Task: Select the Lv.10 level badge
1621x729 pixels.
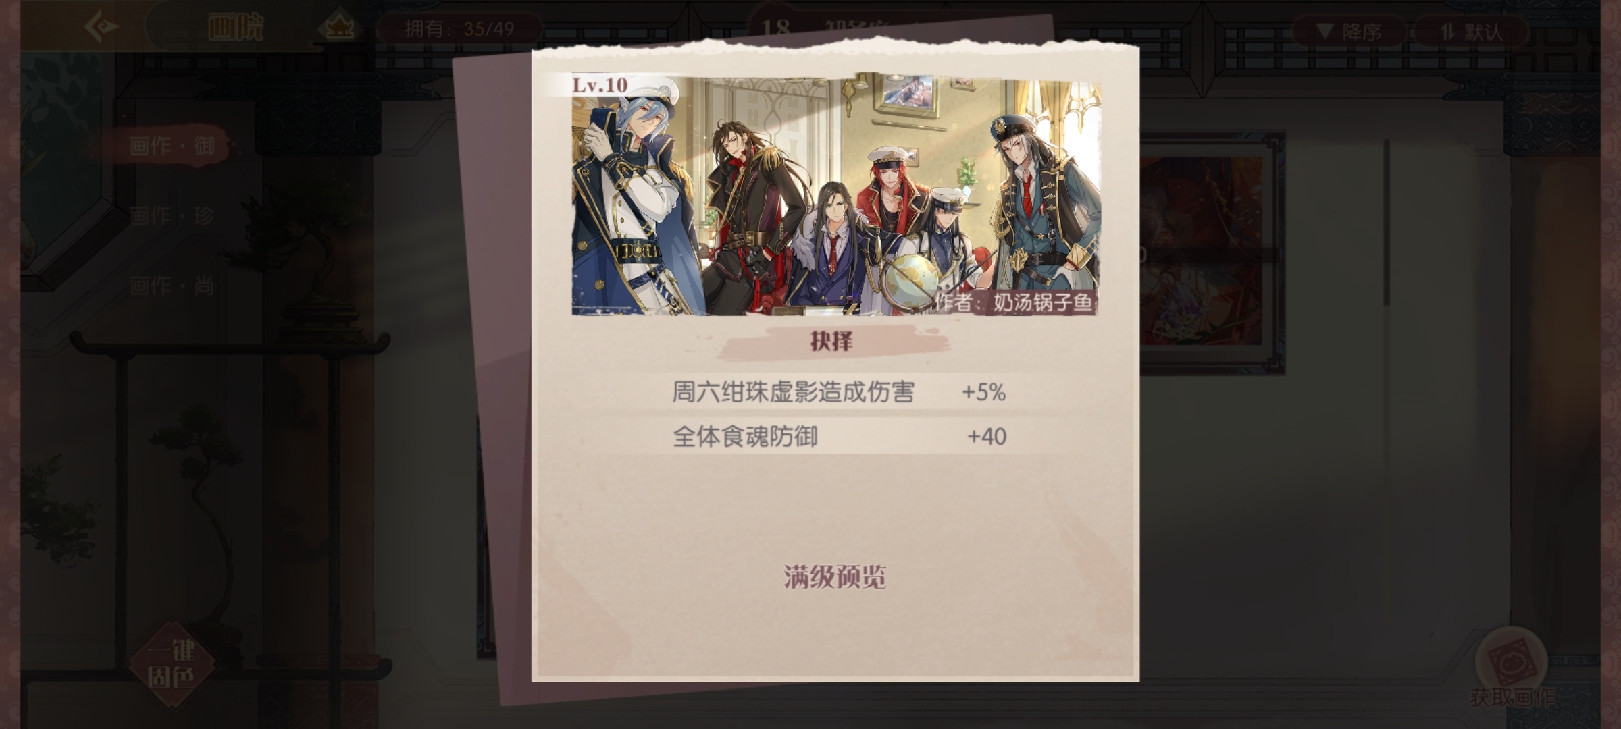Action: click(x=600, y=85)
